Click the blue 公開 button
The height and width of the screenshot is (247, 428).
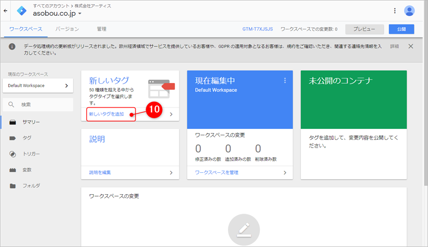tap(401, 29)
